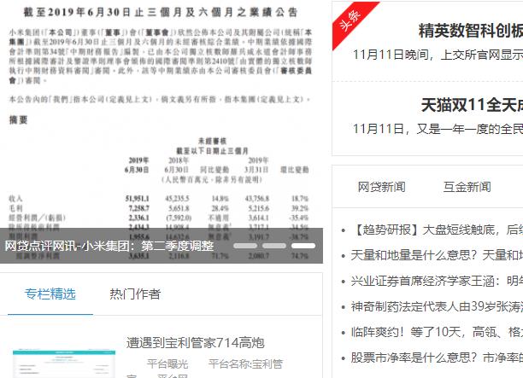Open article 遭遇到宝利管家714高炮
Viewport: 523px width, 378px height.
point(196,343)
